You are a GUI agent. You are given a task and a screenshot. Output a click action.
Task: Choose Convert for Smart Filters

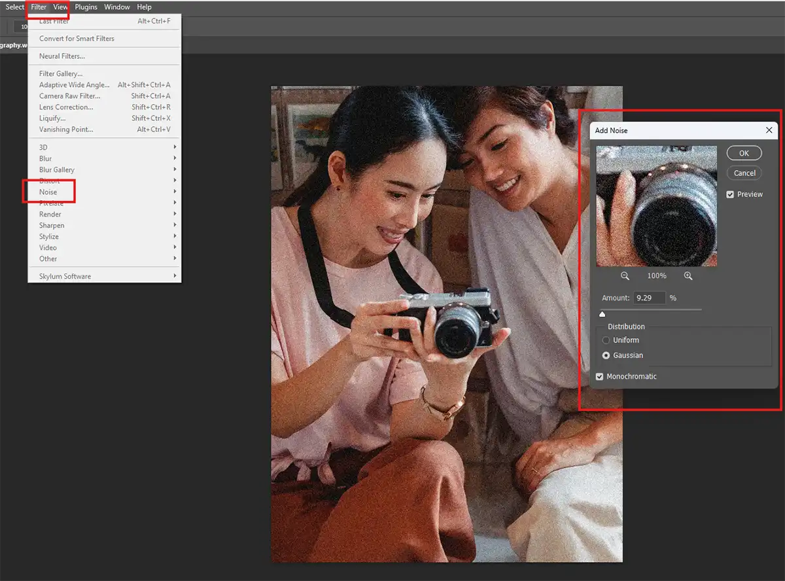pos(105,39)
